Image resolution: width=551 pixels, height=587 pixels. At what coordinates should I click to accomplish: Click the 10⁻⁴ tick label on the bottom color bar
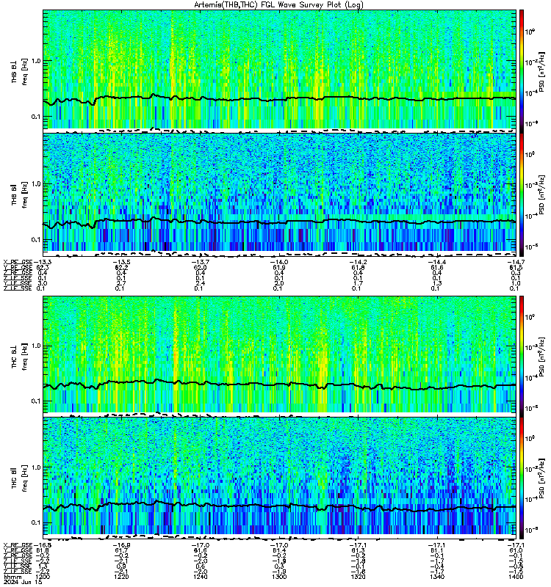point(530,500)
